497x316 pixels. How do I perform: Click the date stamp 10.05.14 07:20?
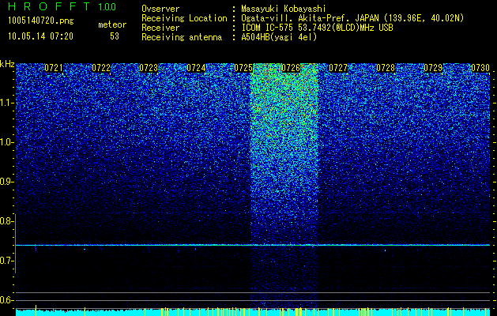(40, 36)
